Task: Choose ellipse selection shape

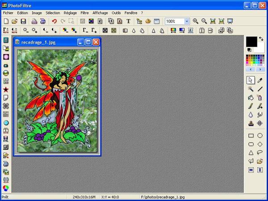Action: [x=260, y=135]
